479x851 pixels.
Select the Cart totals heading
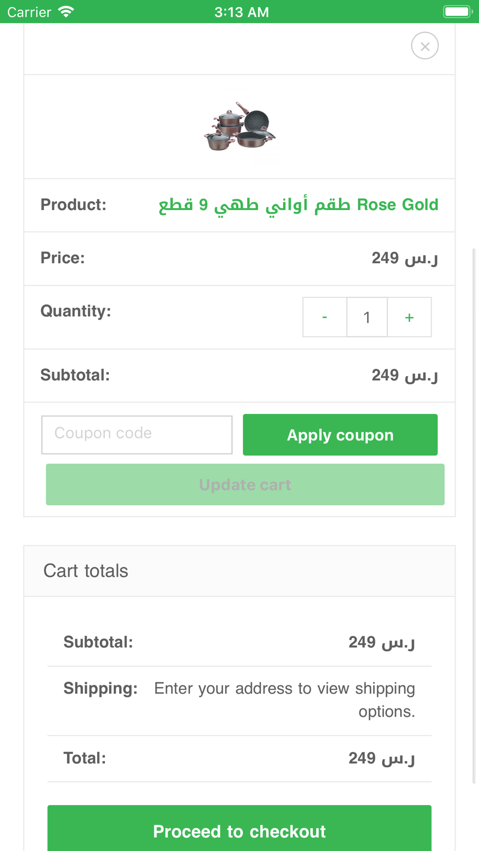coord(86,571)
